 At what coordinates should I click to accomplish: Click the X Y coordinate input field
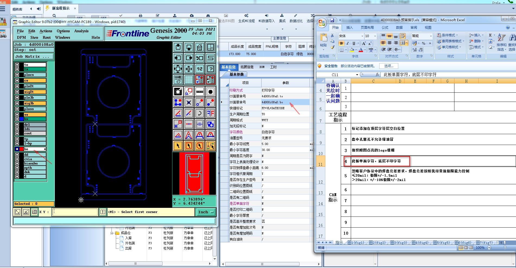pyautogui.click(x=75, y=212)
